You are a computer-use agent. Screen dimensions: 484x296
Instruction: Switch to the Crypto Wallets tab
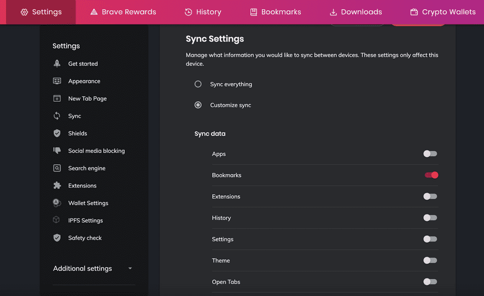(x=442, y=12)
